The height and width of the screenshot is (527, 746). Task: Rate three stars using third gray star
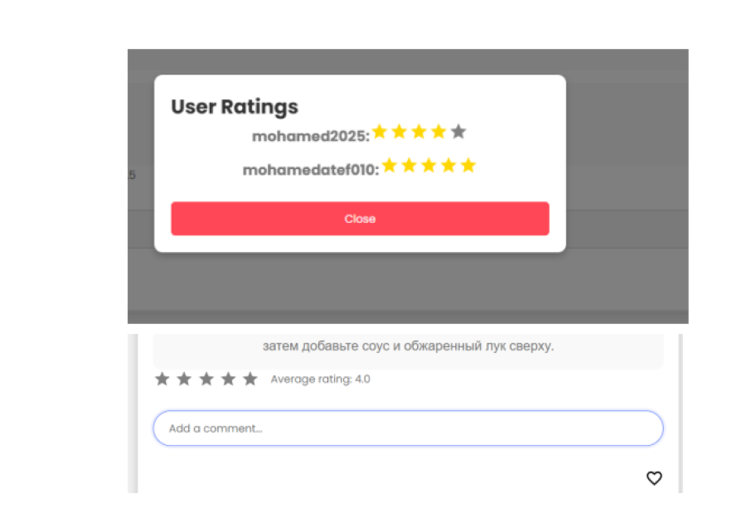coord(206,379)
